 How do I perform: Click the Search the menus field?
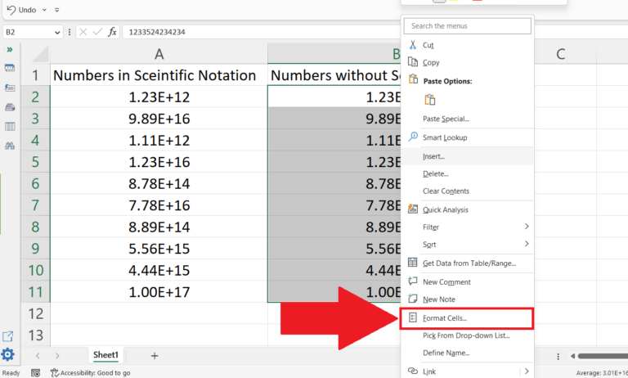[x=468, y=26]
